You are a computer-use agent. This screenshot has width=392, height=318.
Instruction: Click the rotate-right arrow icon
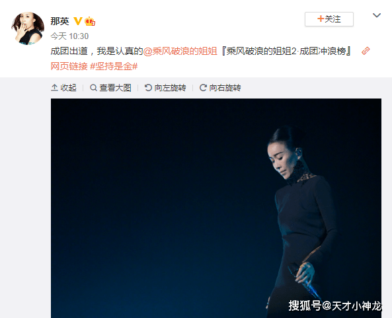pyautogui.click(x=203, y=88)
